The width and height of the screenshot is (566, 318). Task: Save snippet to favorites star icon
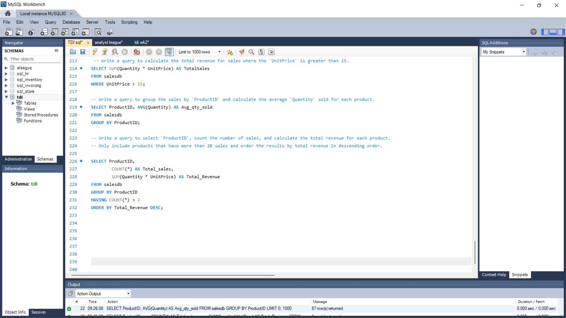click(x=230, y=52)
